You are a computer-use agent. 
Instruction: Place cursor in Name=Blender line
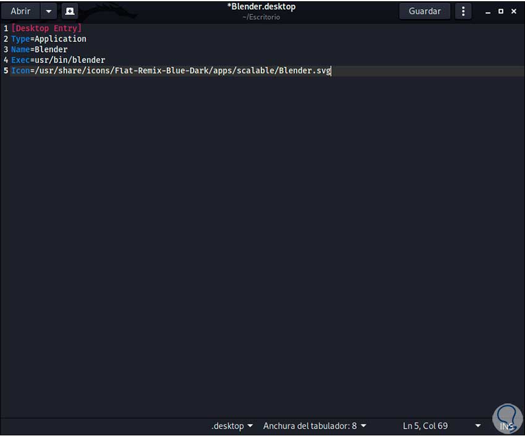coord(40,49)
